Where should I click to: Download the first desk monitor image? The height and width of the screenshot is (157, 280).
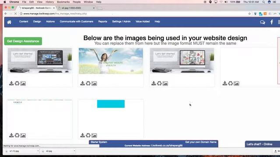(11, 83)
